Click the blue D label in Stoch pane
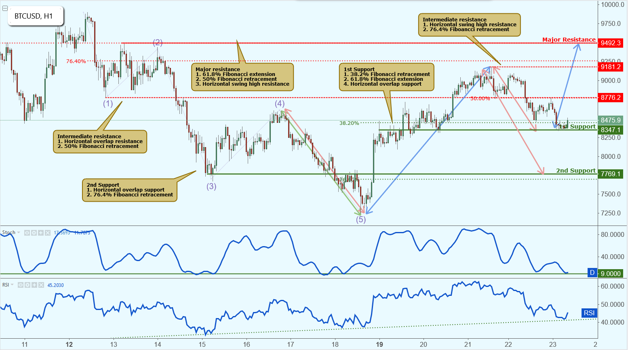 coord(592,273)
